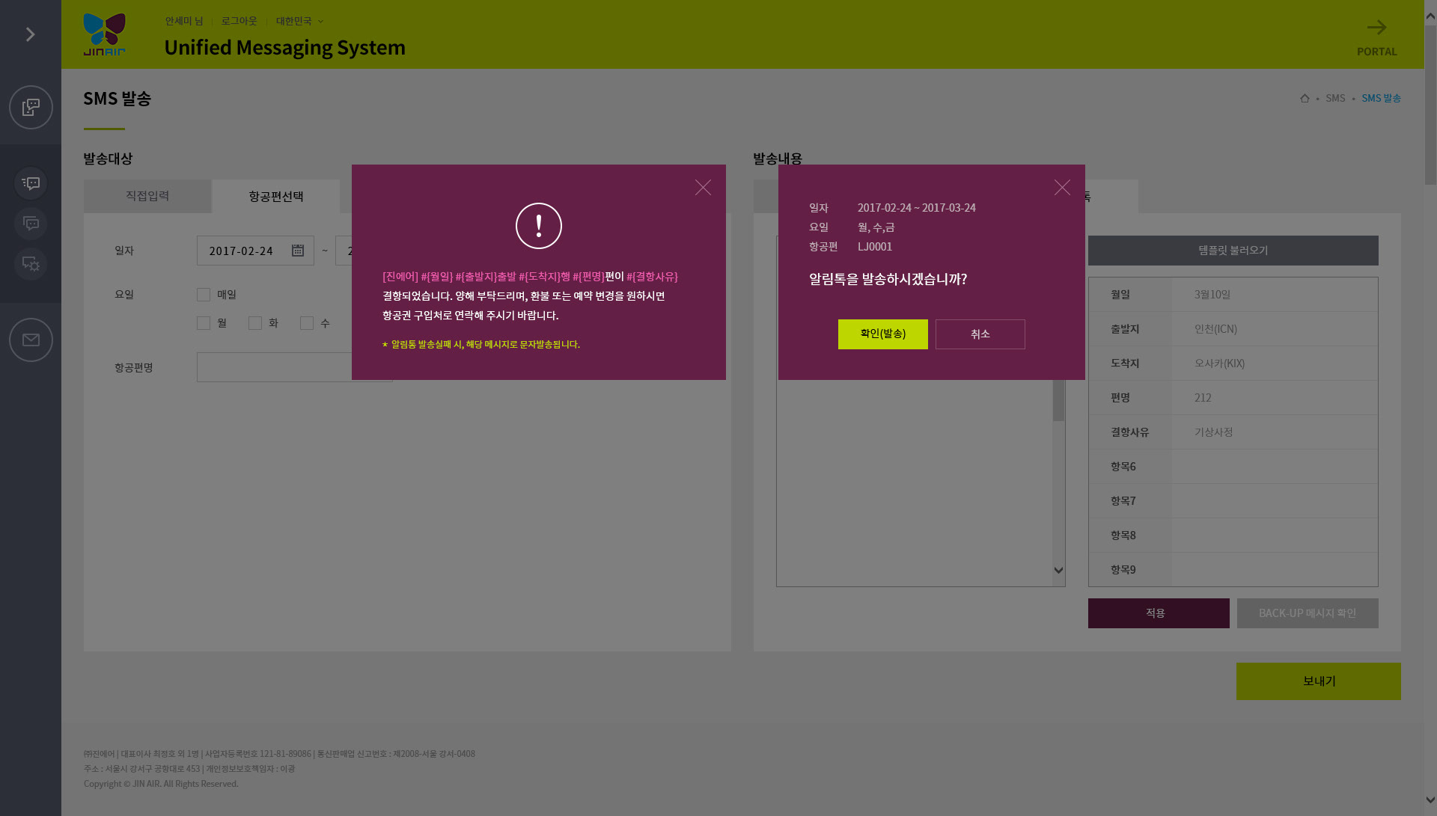
Task: Open the mail envelope sidebar icon
Action: (31, 340)
